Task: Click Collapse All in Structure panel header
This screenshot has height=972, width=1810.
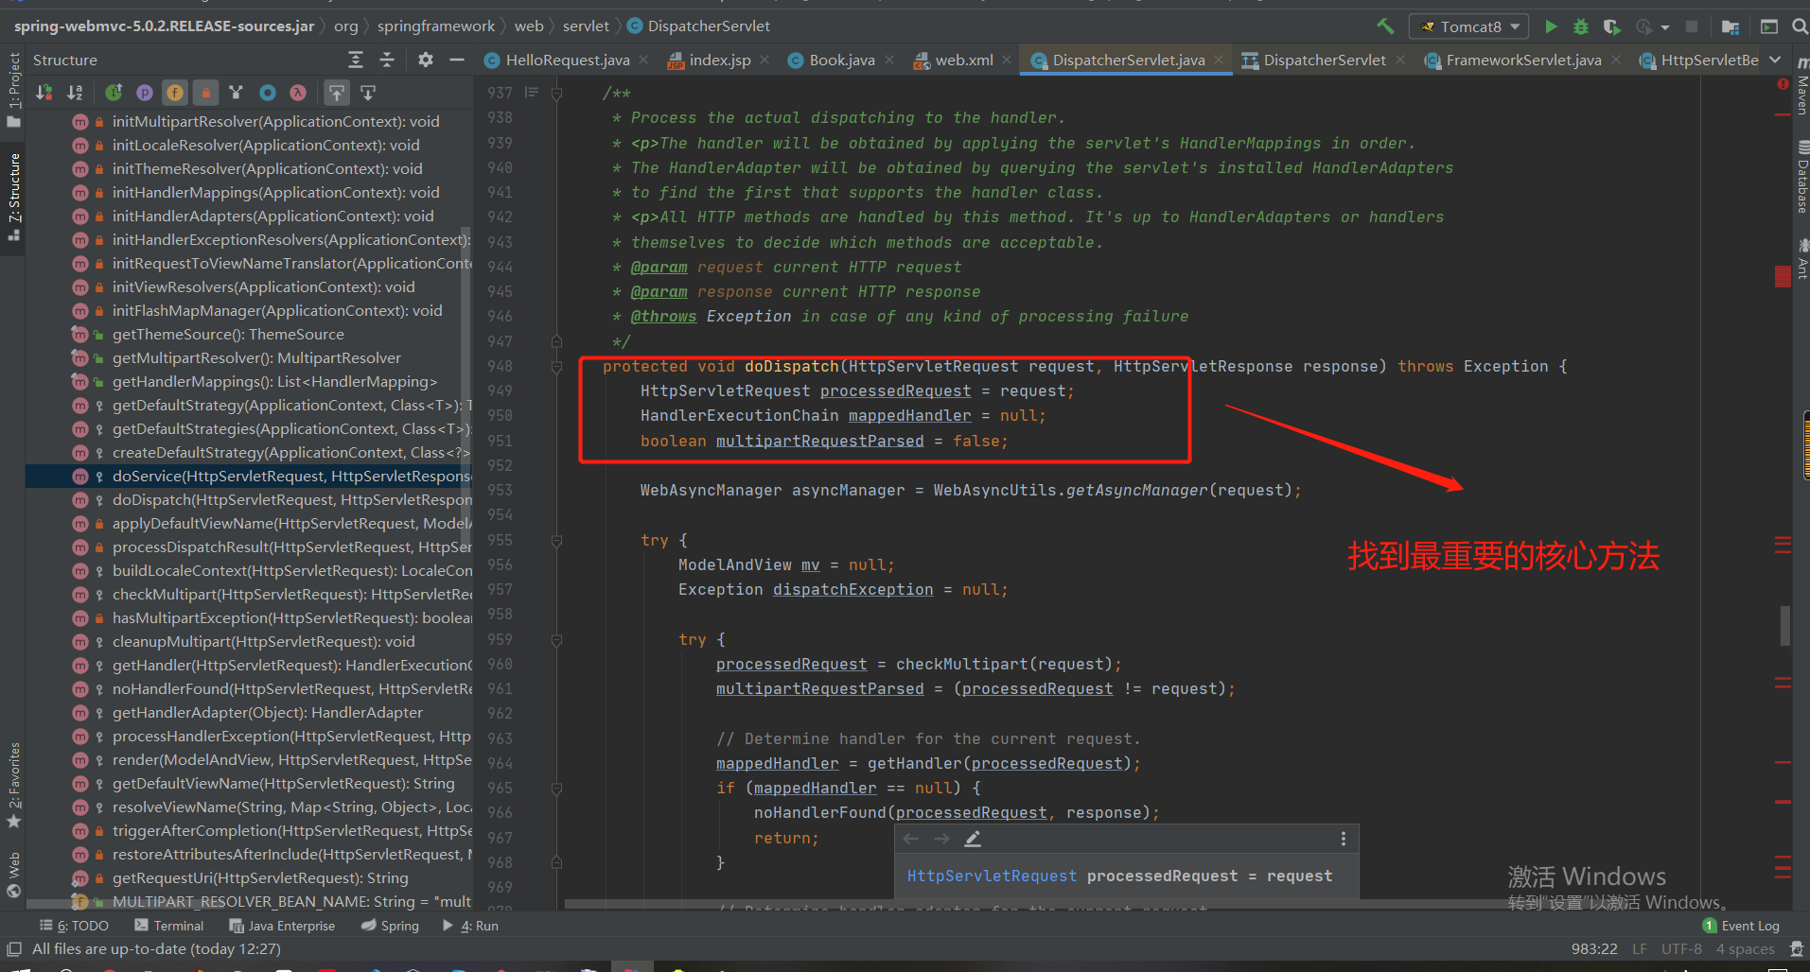Action: click(387, 60)
